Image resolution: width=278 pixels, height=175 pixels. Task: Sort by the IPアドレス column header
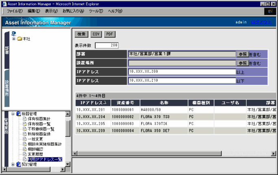[x=93, y=103]
